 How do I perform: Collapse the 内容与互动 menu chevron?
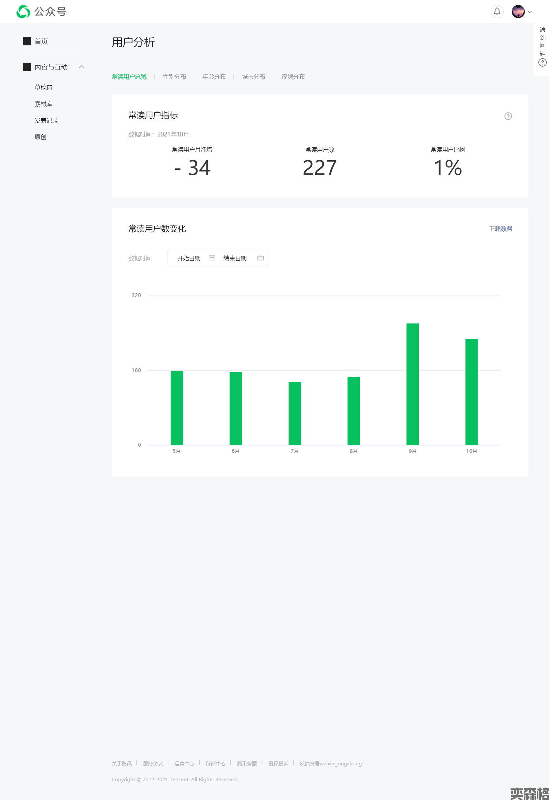(82, 67)
